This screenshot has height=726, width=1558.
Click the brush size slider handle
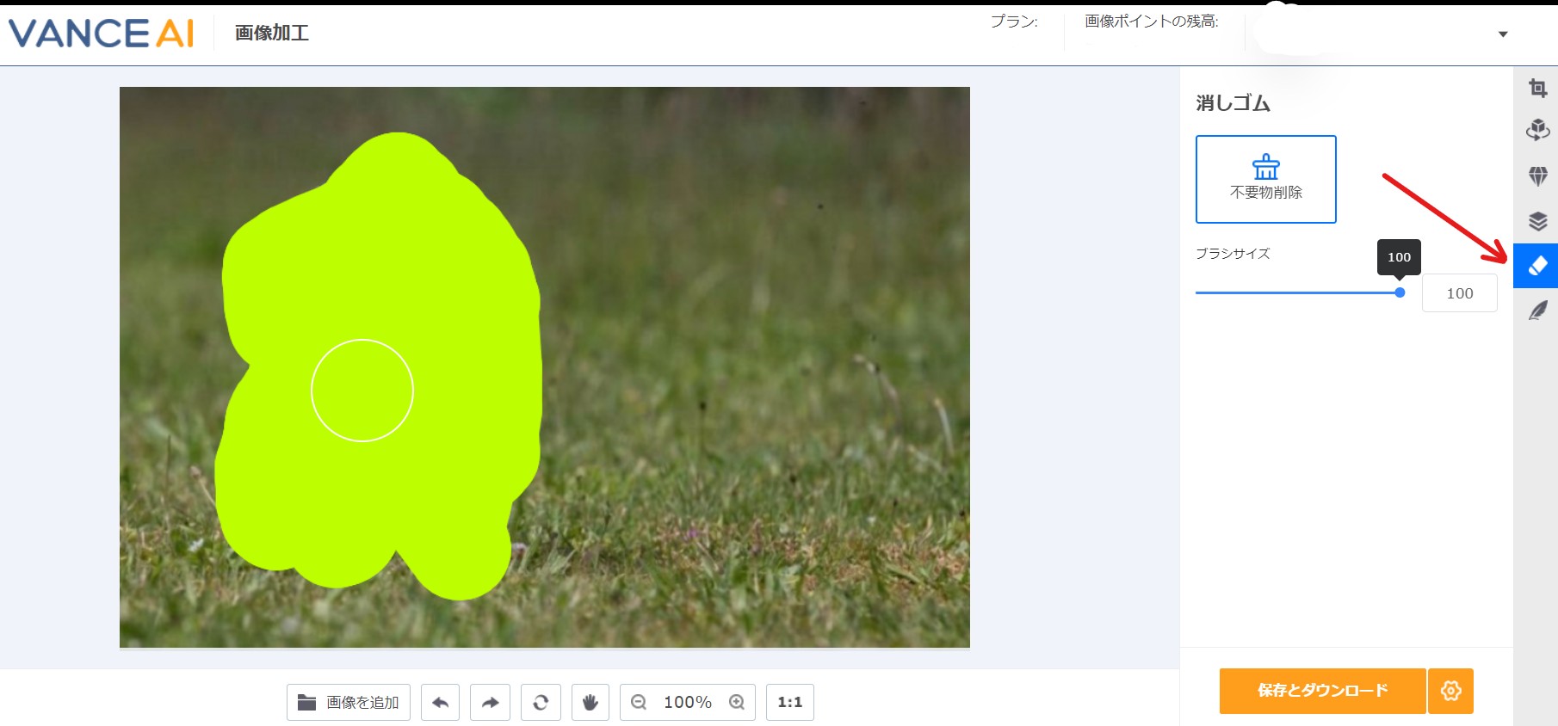click(x=1400, y=292)
